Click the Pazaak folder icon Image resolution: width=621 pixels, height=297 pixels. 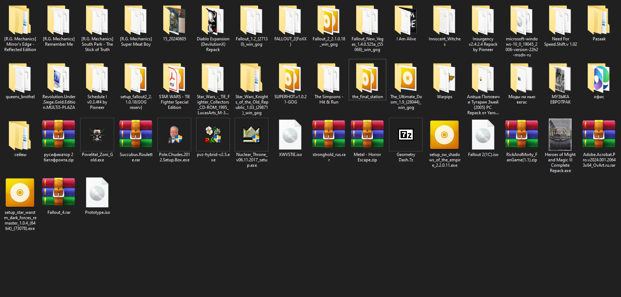pyautogui.click(x=599, y=20)
